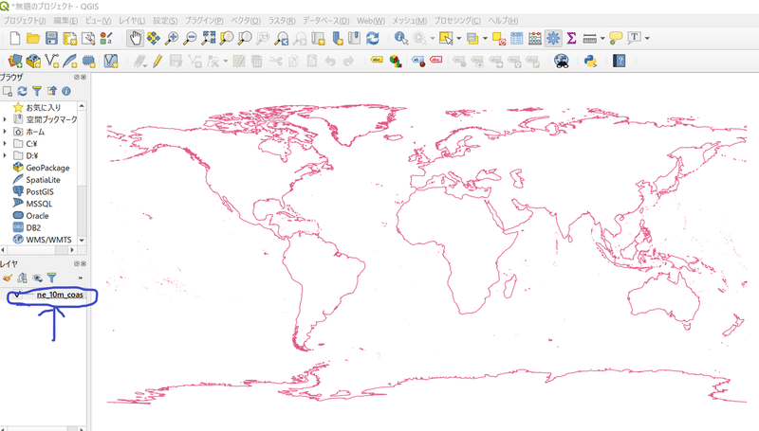The height and width of the screenshot is (431, 759).
Task: Create a new project with the blank page icon
Action: click(15, 38)
